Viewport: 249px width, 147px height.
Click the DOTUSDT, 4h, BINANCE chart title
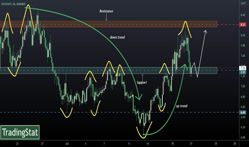(14, 4)
